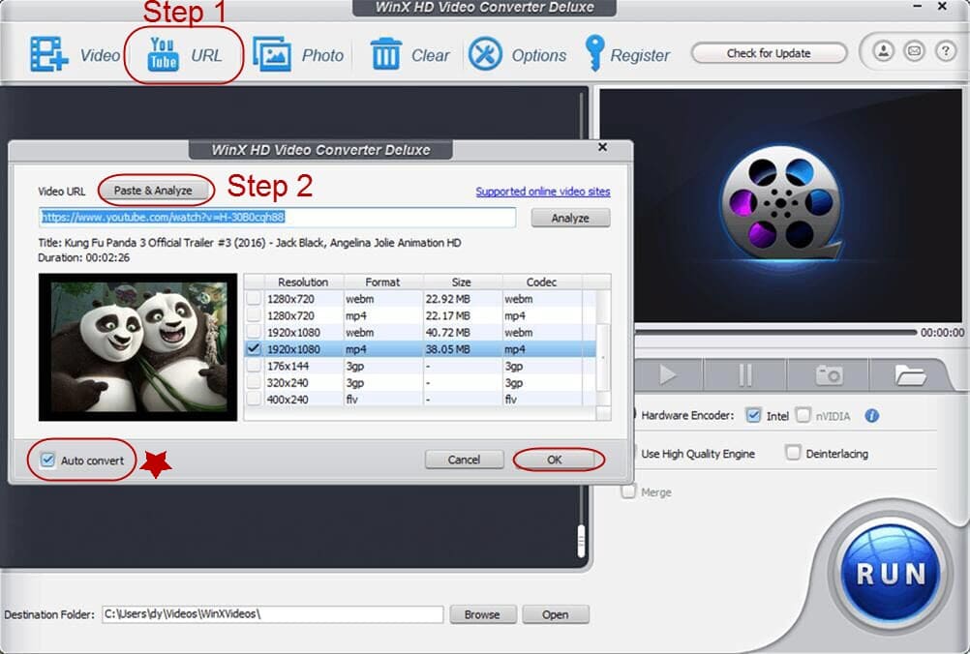Click the Destination Folder path field
This screenshot has width=970, height=654.
(x=272, y=613)
